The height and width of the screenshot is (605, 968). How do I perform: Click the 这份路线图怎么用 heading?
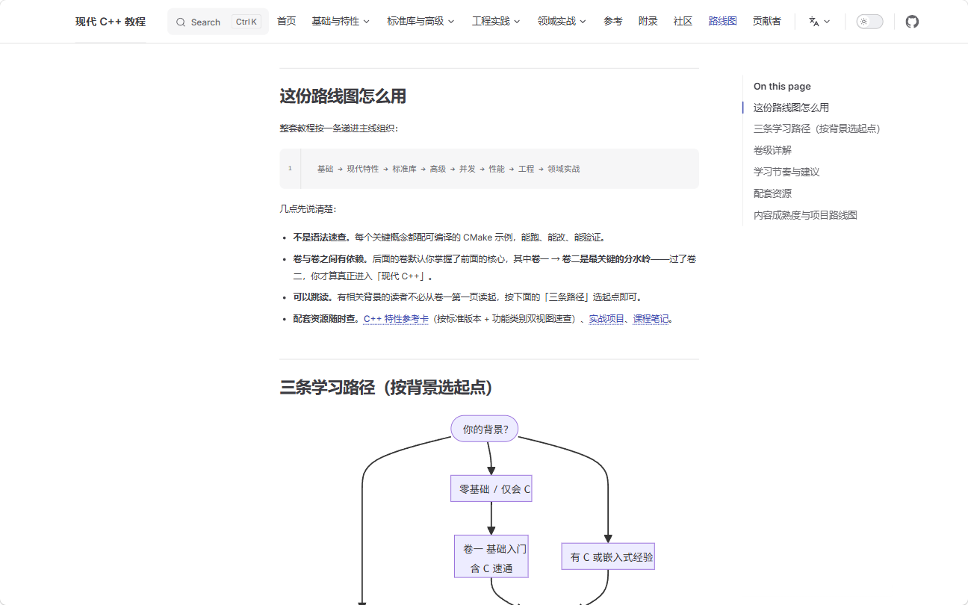pos(343,96)
